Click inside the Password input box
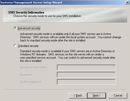This screenshot has height=101, width=130. [x=86, y=75]
